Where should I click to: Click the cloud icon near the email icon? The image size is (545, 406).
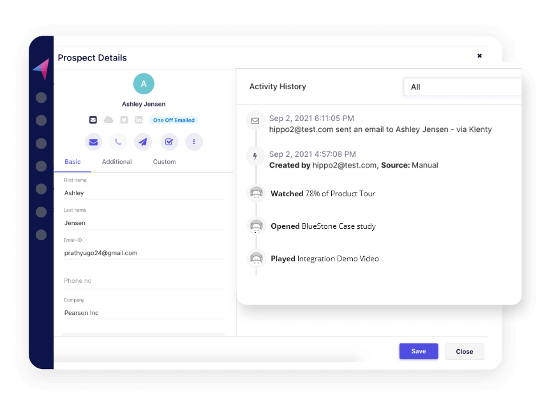point(108,119)
